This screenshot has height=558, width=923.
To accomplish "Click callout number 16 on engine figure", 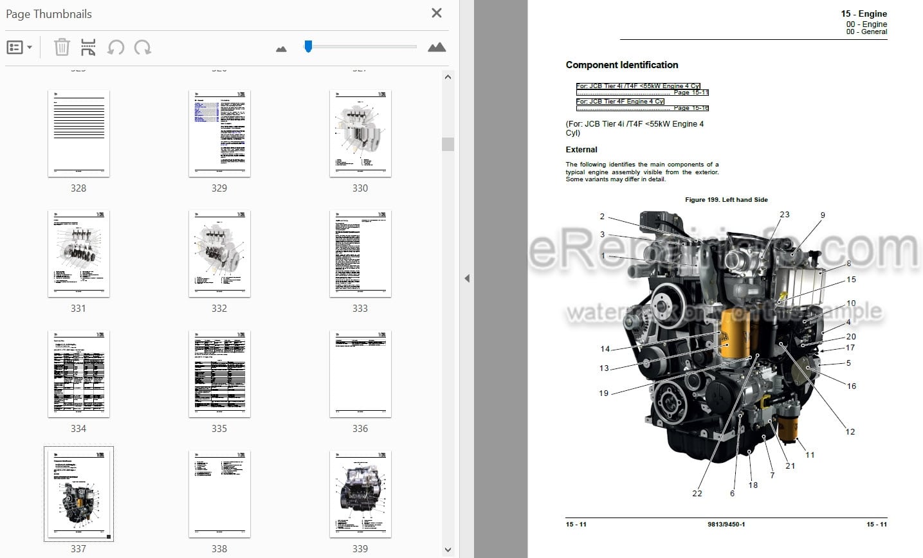I will point(852,386).
